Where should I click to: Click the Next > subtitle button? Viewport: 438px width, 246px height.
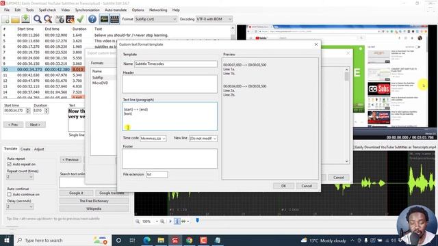(36, 124)
